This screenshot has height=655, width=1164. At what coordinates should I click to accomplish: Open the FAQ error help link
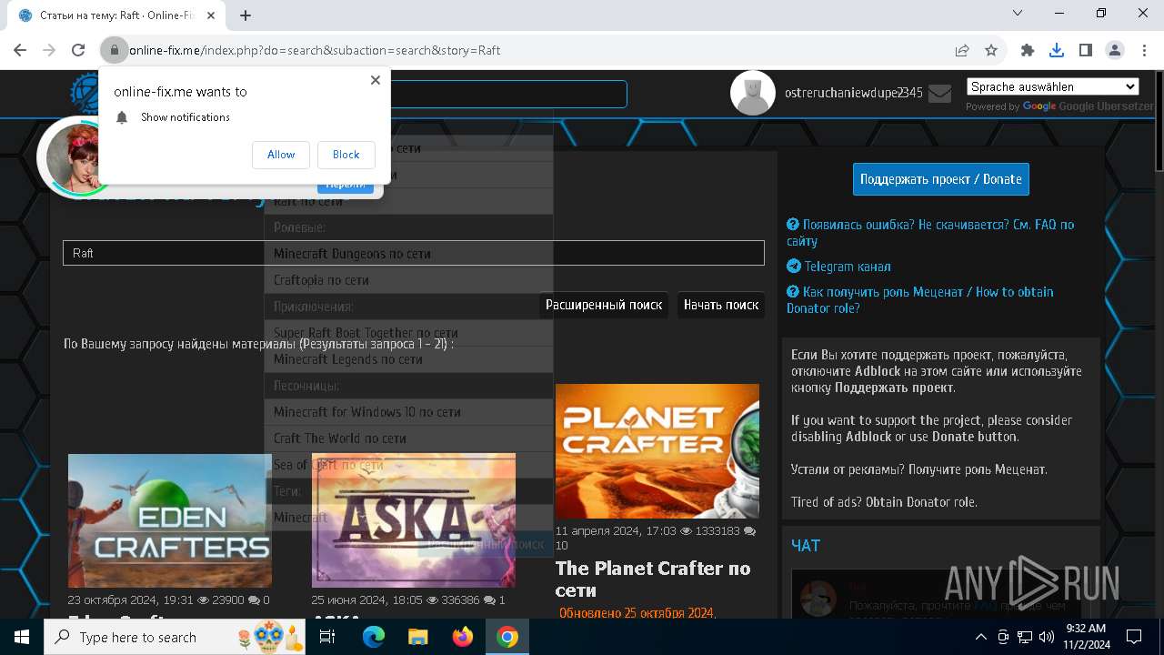(x=930, y=233)
